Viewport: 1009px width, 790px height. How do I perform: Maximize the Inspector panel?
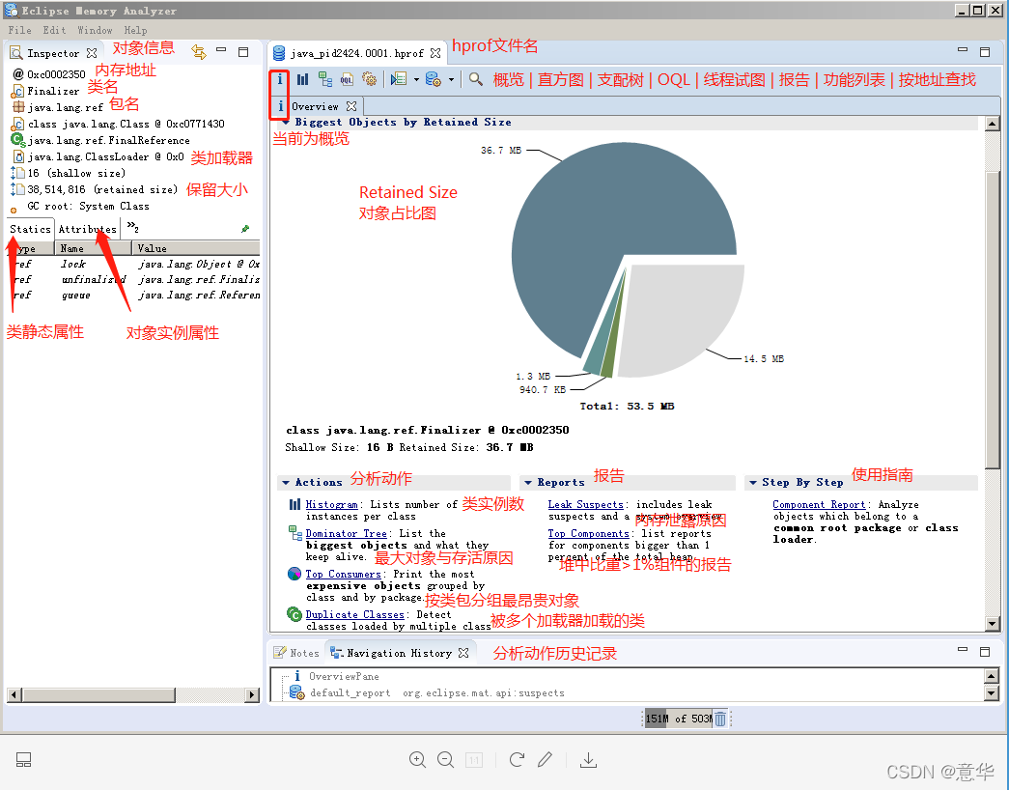pos(243,52)
